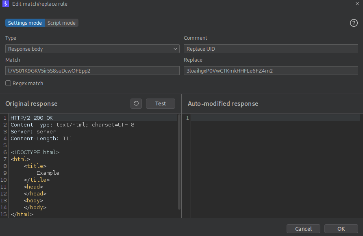
Task: Close the Edit match/replace rule dialog
Action: 357,4
